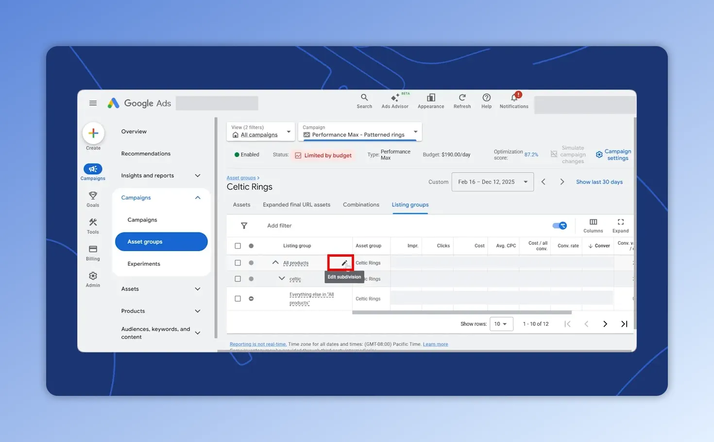714x442 pixels.
Task: Refresh the page data
Action: coord(462,101)
